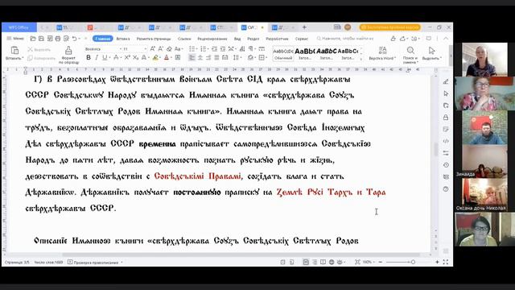Toggle Italic formatting

coord(97,57)
